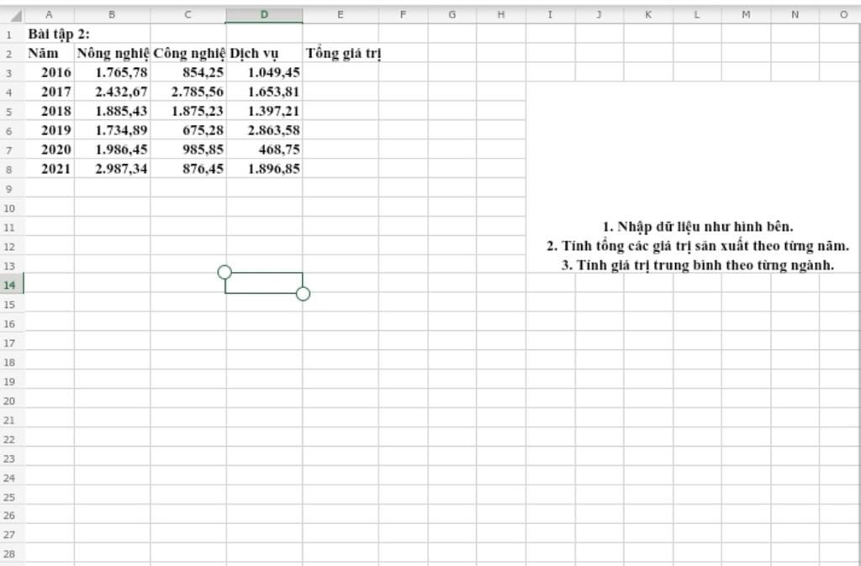Click cell with value 2.785,56
This screenshot has height=566, width=861.
coord(188,92)
